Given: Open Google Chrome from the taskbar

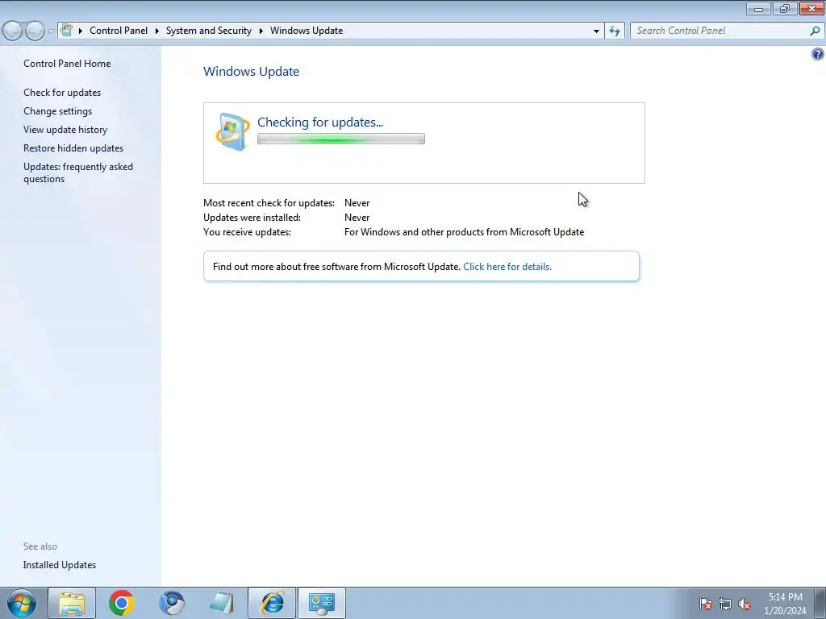Looking at the screenshot, I should (122, 603).
